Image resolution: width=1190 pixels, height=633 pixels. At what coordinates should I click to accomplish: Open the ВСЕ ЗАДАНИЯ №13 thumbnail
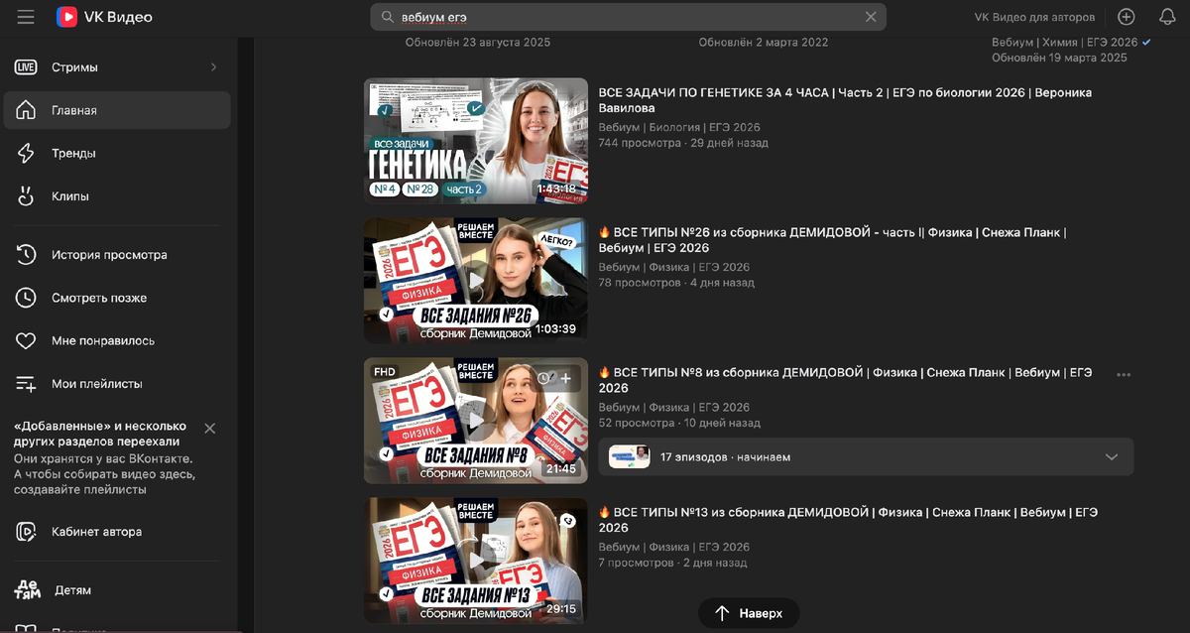click(475, 561)
